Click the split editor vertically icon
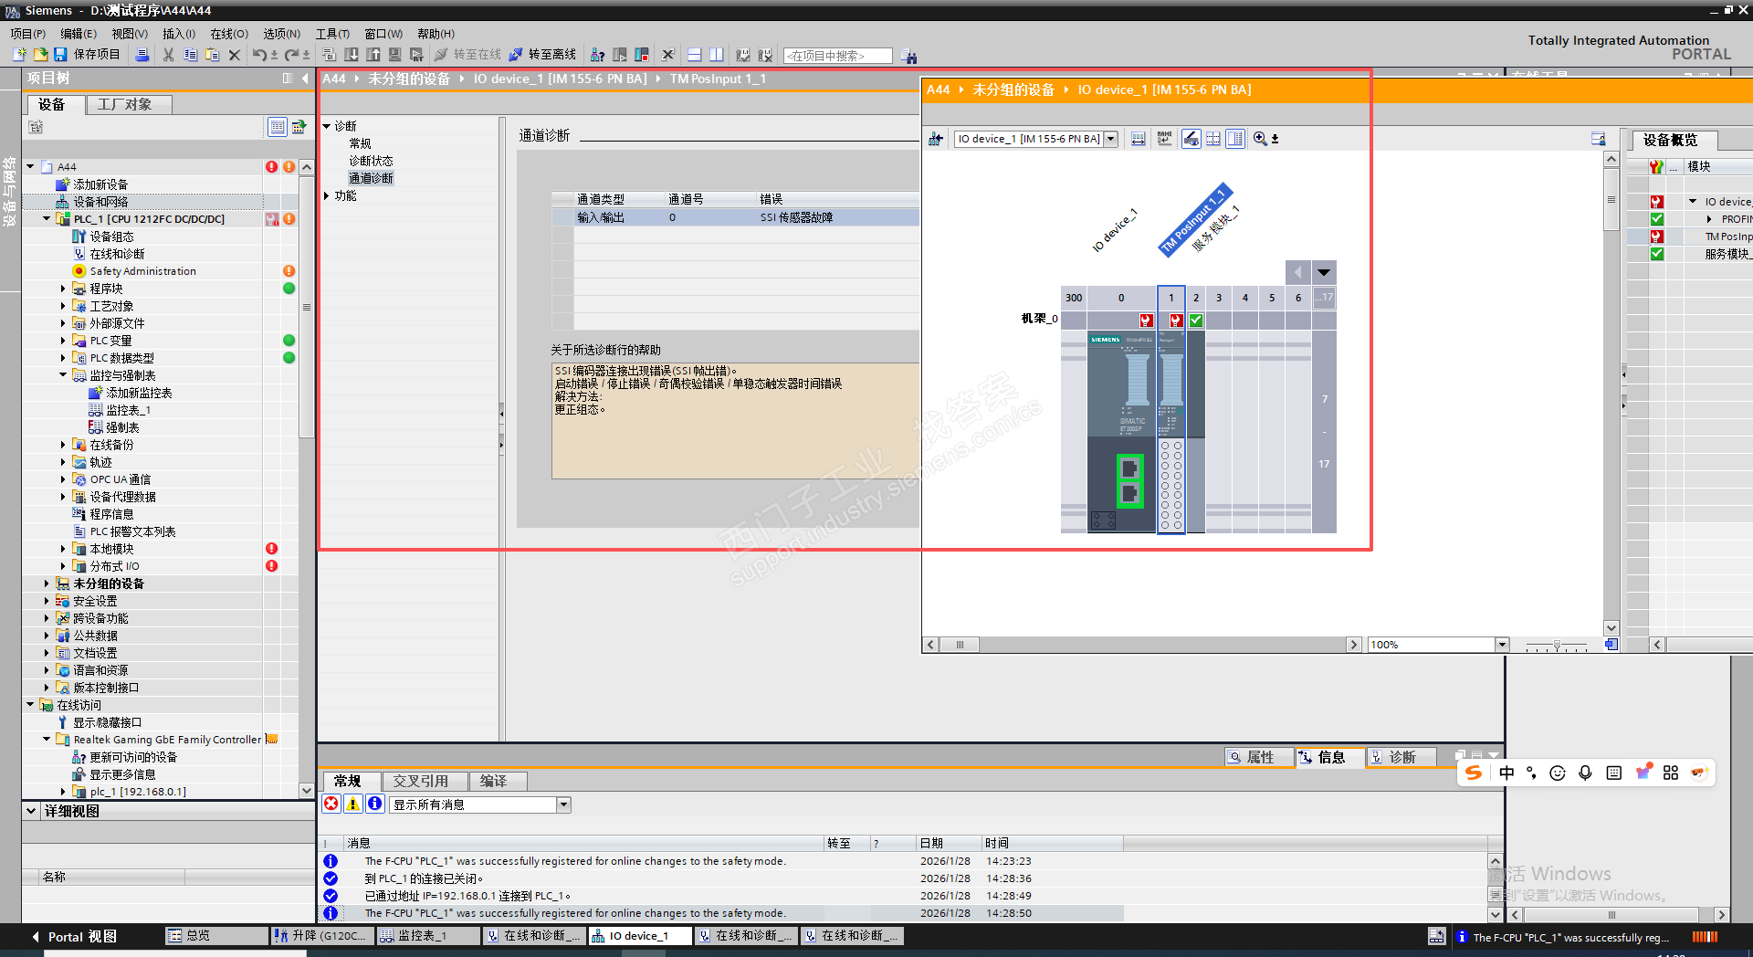This screenshot has height=957, width=1753. (717, 55)
